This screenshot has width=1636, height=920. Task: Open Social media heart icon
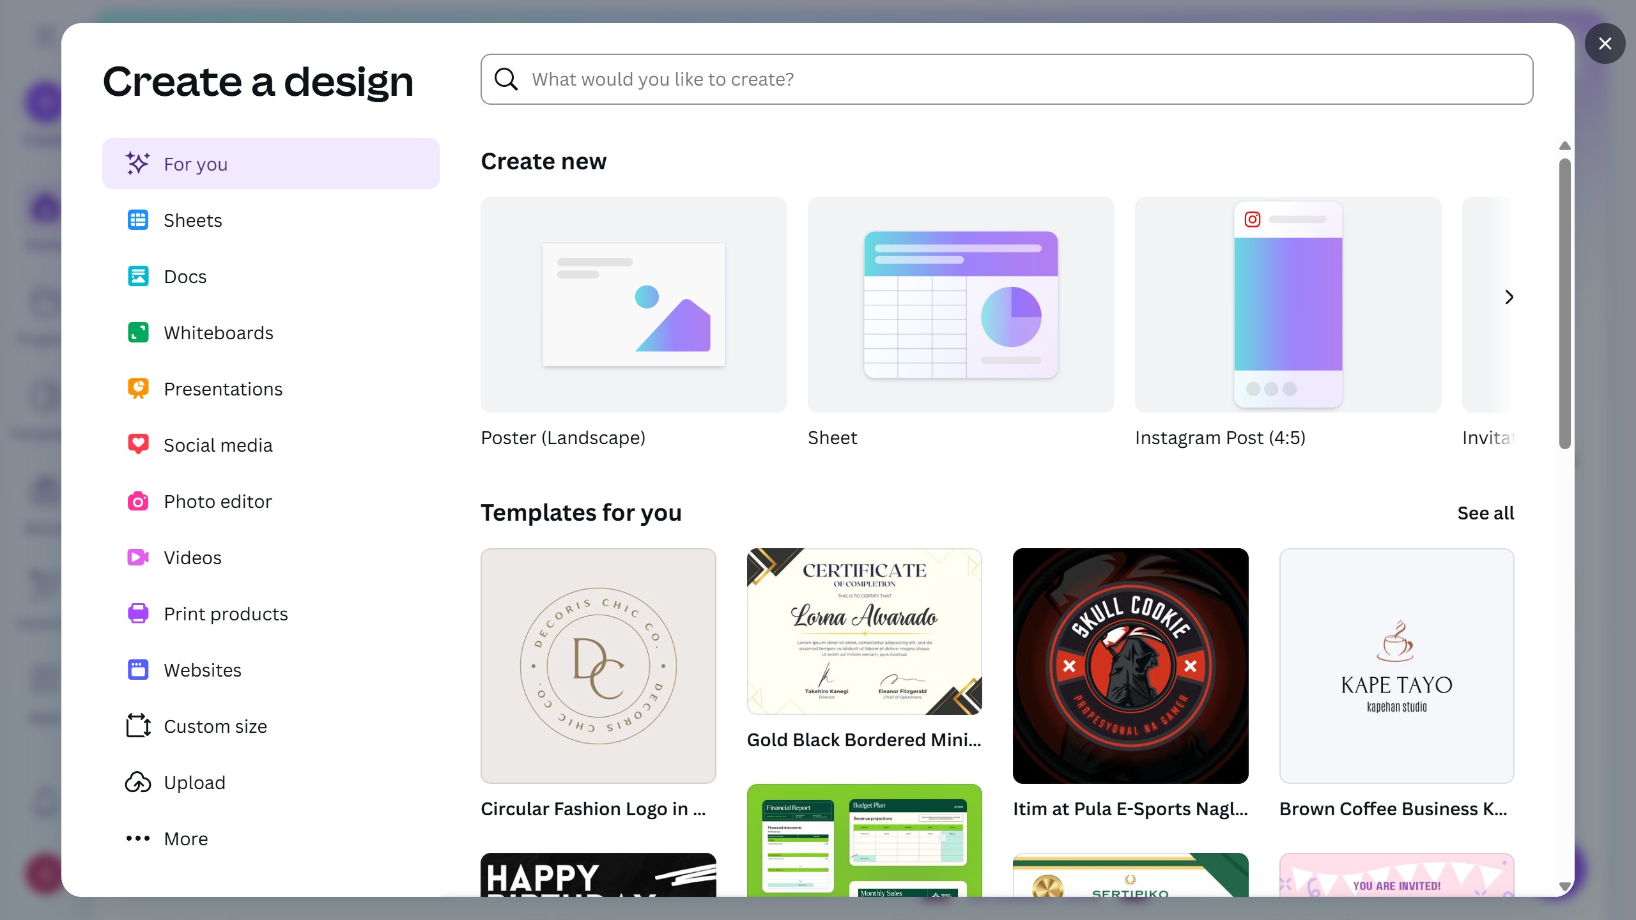(137, 445)
